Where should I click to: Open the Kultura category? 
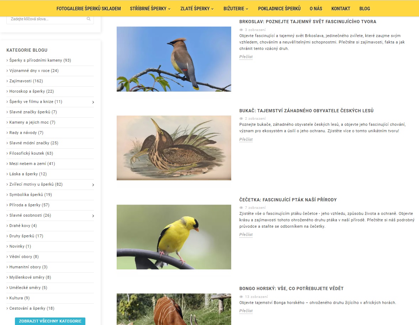(x=20, y=298)
